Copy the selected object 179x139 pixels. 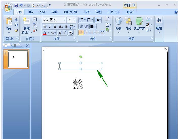pyautogui.click(x=16, y=25)
